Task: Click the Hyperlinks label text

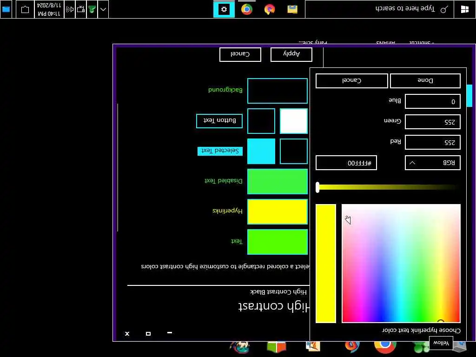Action: point(227,211)
